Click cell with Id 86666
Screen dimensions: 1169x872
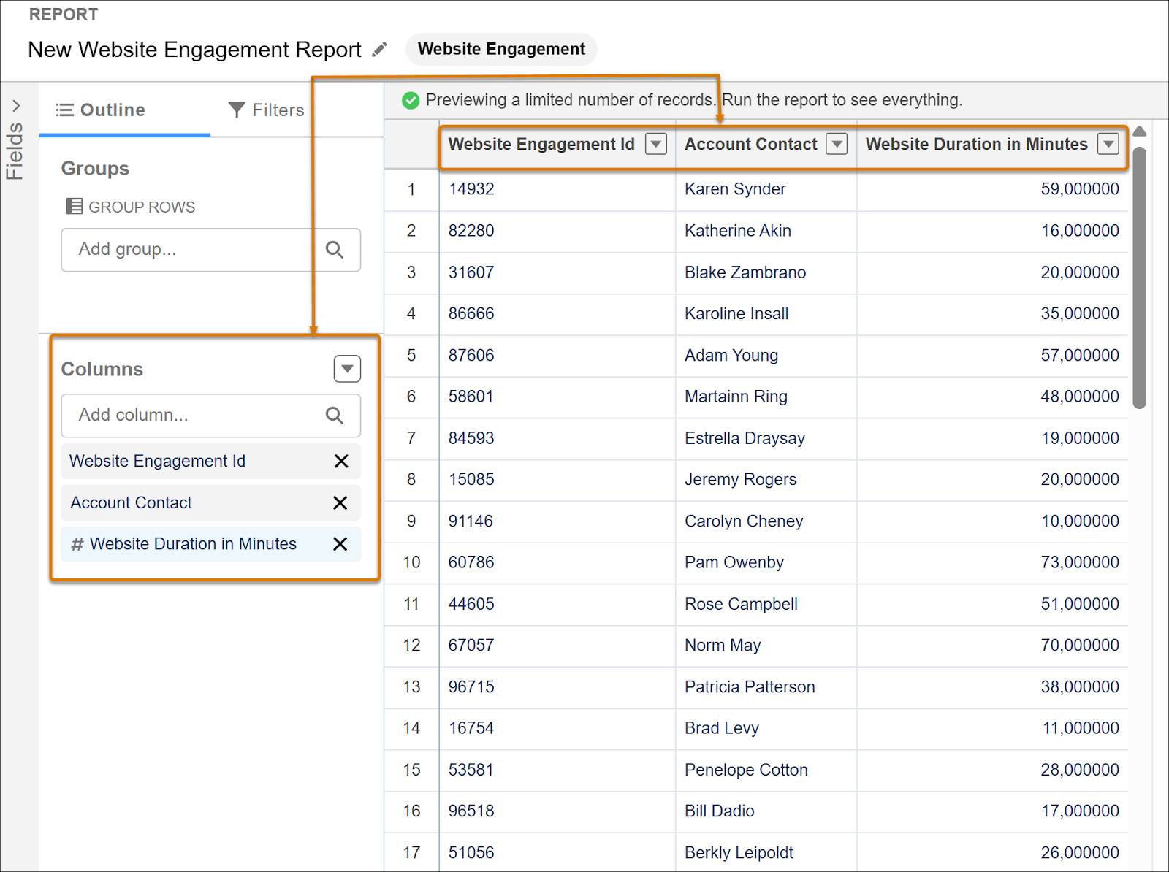557,314
